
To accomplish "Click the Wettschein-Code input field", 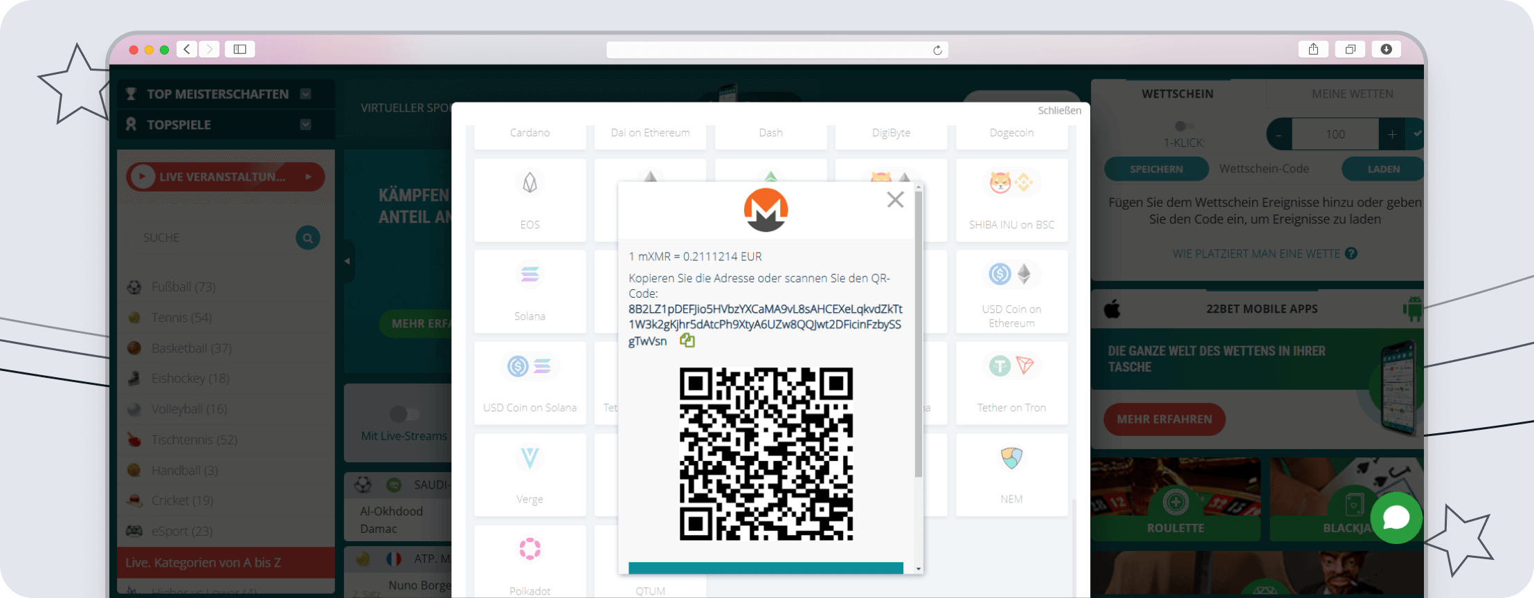I will coord(1275,169).
